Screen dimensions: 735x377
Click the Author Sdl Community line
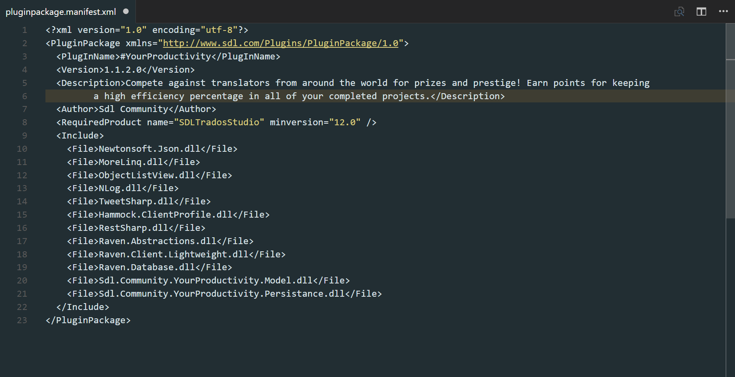[136, 109]
